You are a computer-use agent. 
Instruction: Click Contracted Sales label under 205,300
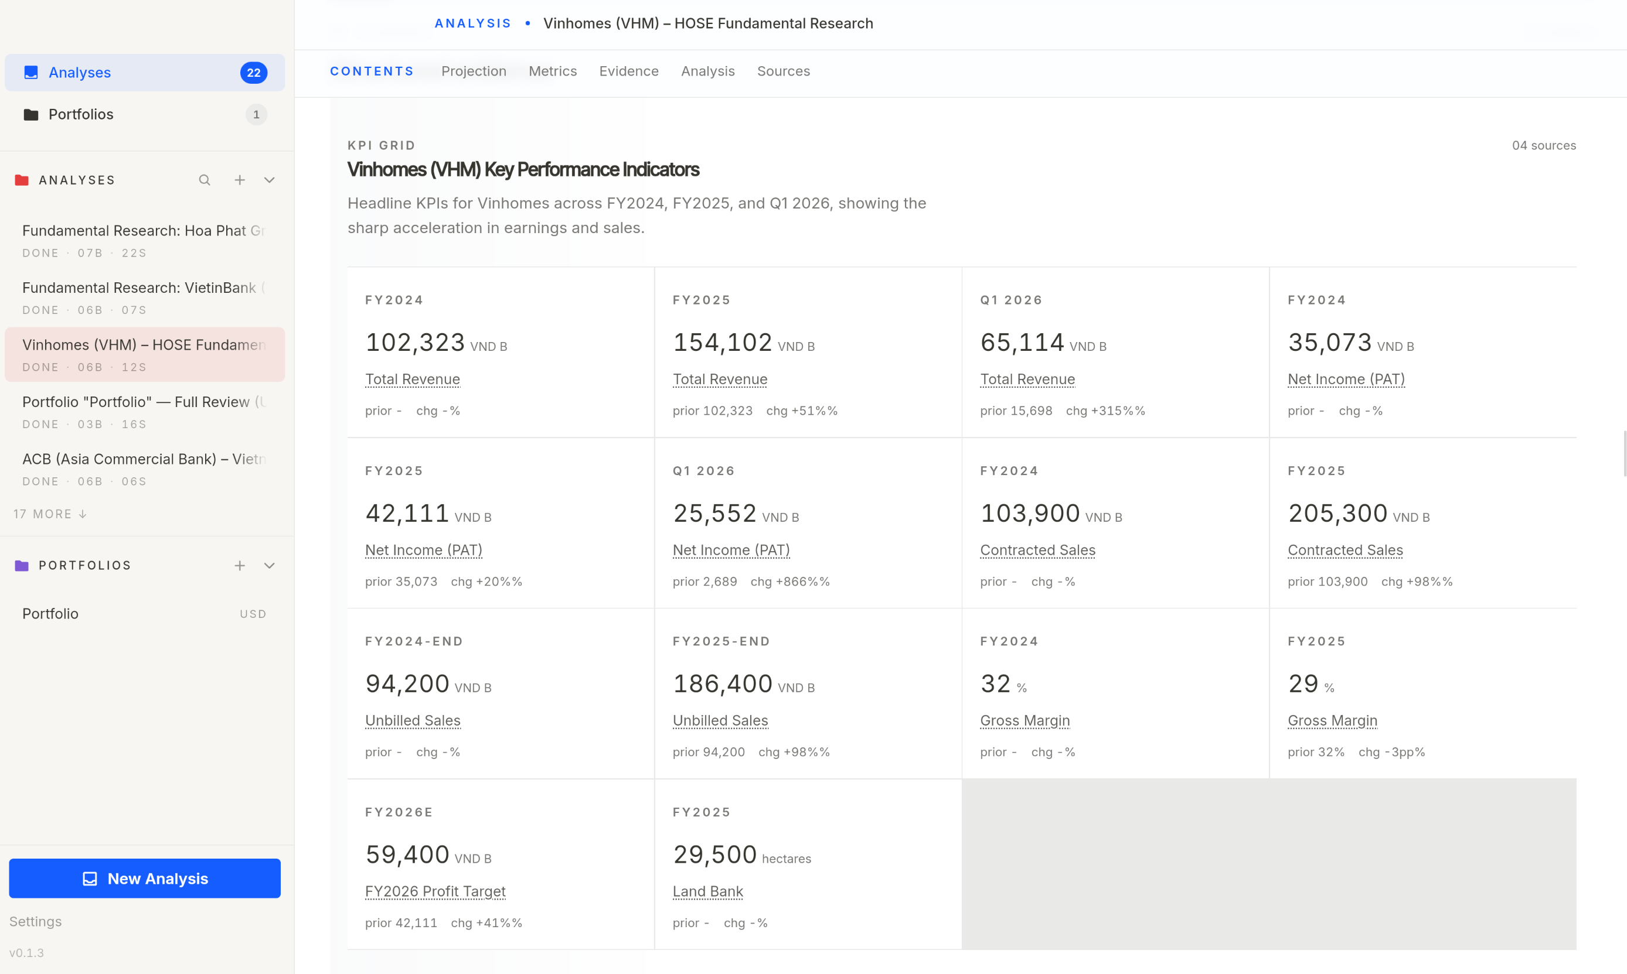pos(1345,550)
